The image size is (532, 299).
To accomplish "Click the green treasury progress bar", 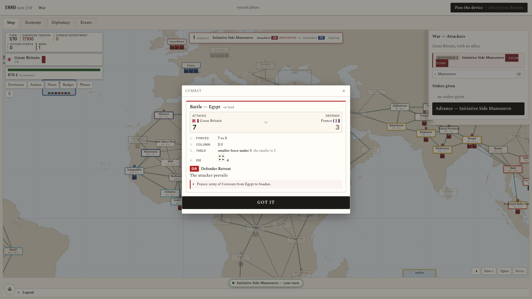I will [x=54, y=70].
